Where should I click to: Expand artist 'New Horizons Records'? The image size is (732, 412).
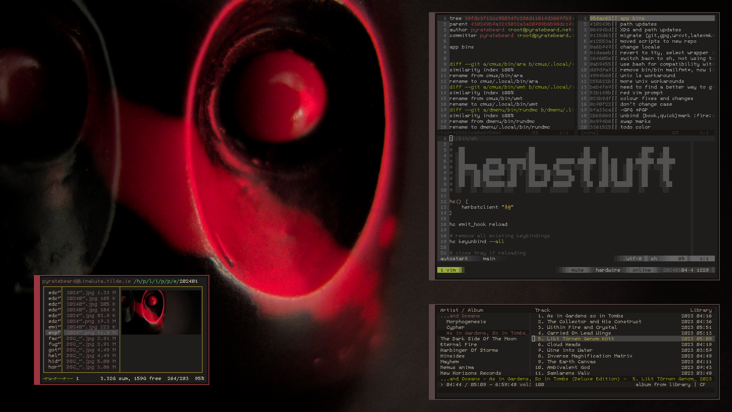(x=471, y=373)
